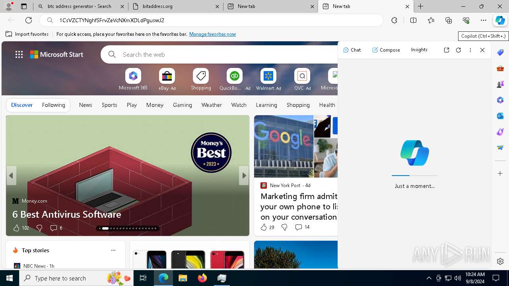Open Gaming category
Screen dimensions: 509x286
click(183, 105)
